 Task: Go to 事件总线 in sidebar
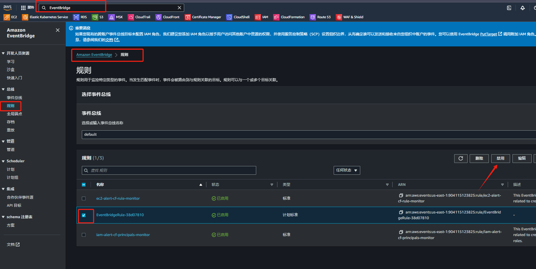pyautogui.click(x=14, y=98)
